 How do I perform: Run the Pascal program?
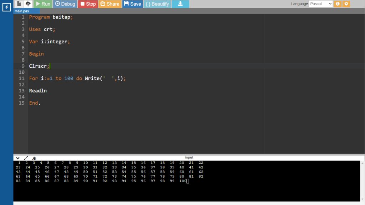tap(43, 4)
